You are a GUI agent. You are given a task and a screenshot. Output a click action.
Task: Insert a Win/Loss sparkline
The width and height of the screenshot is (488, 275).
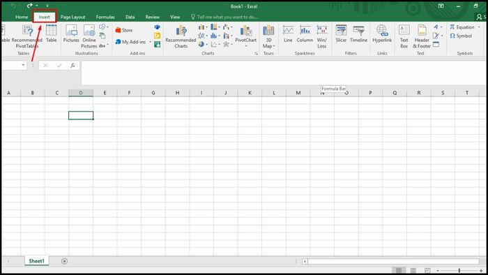[322, 37]
